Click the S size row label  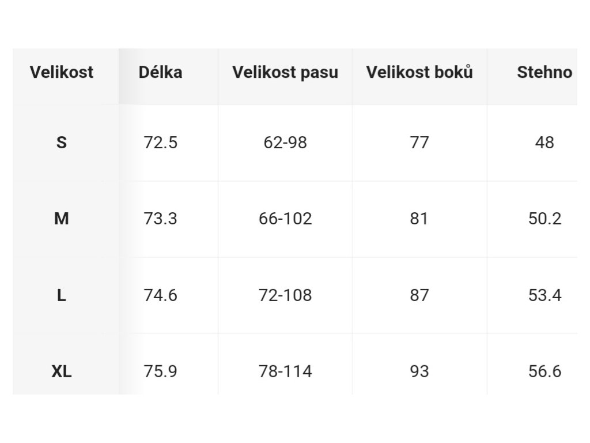click(x=61, y=142)
